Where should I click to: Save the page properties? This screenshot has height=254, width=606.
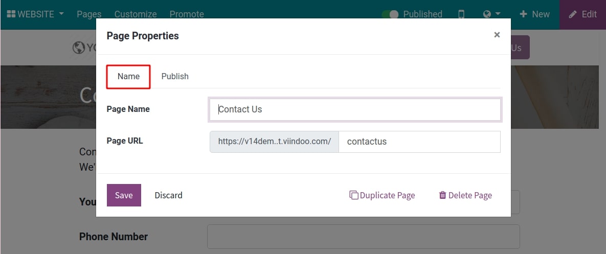click(x=124, y=195)
